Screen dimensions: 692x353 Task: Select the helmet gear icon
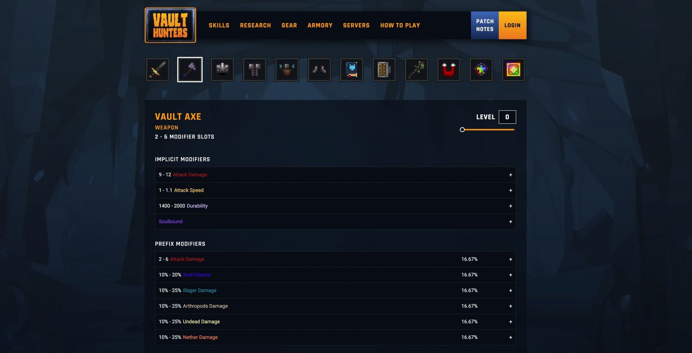coord(222,70)
